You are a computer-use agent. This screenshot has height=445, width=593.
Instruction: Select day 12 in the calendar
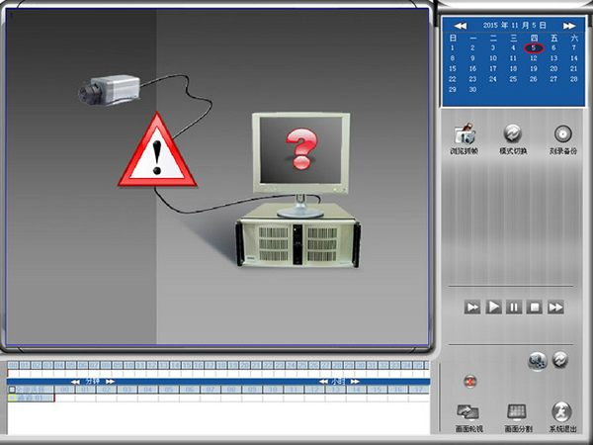tap(534, 58)
